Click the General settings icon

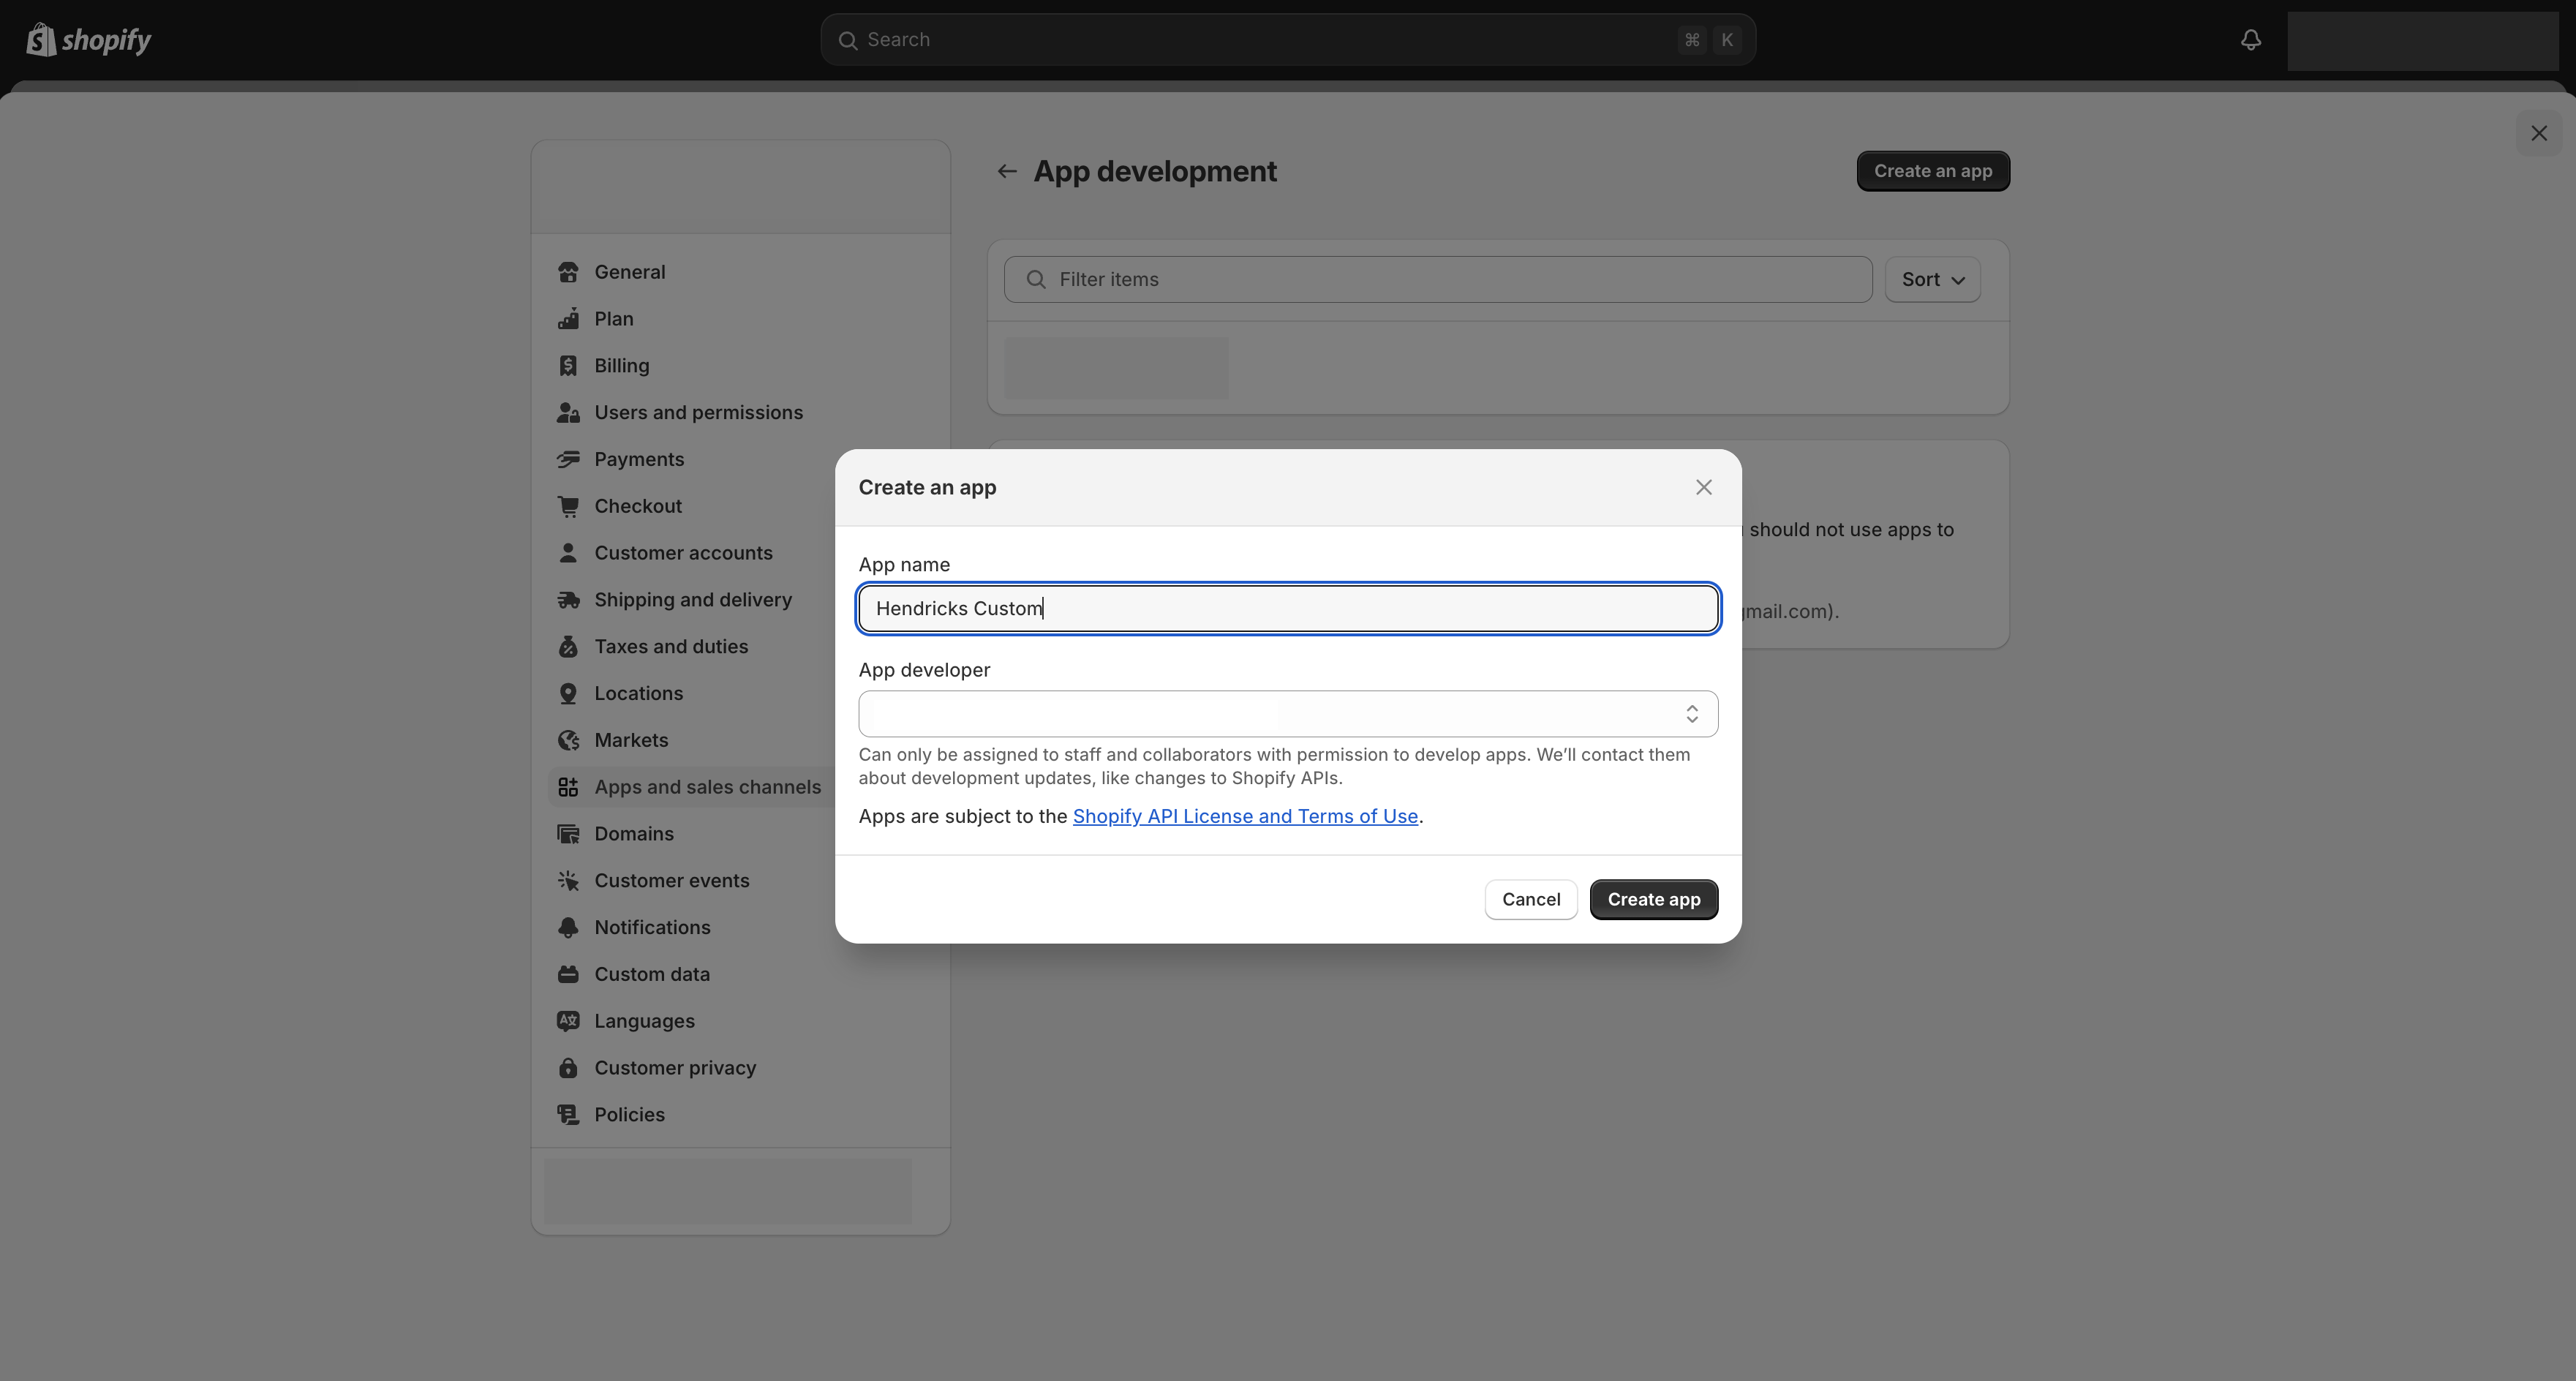tap(568, 271)
